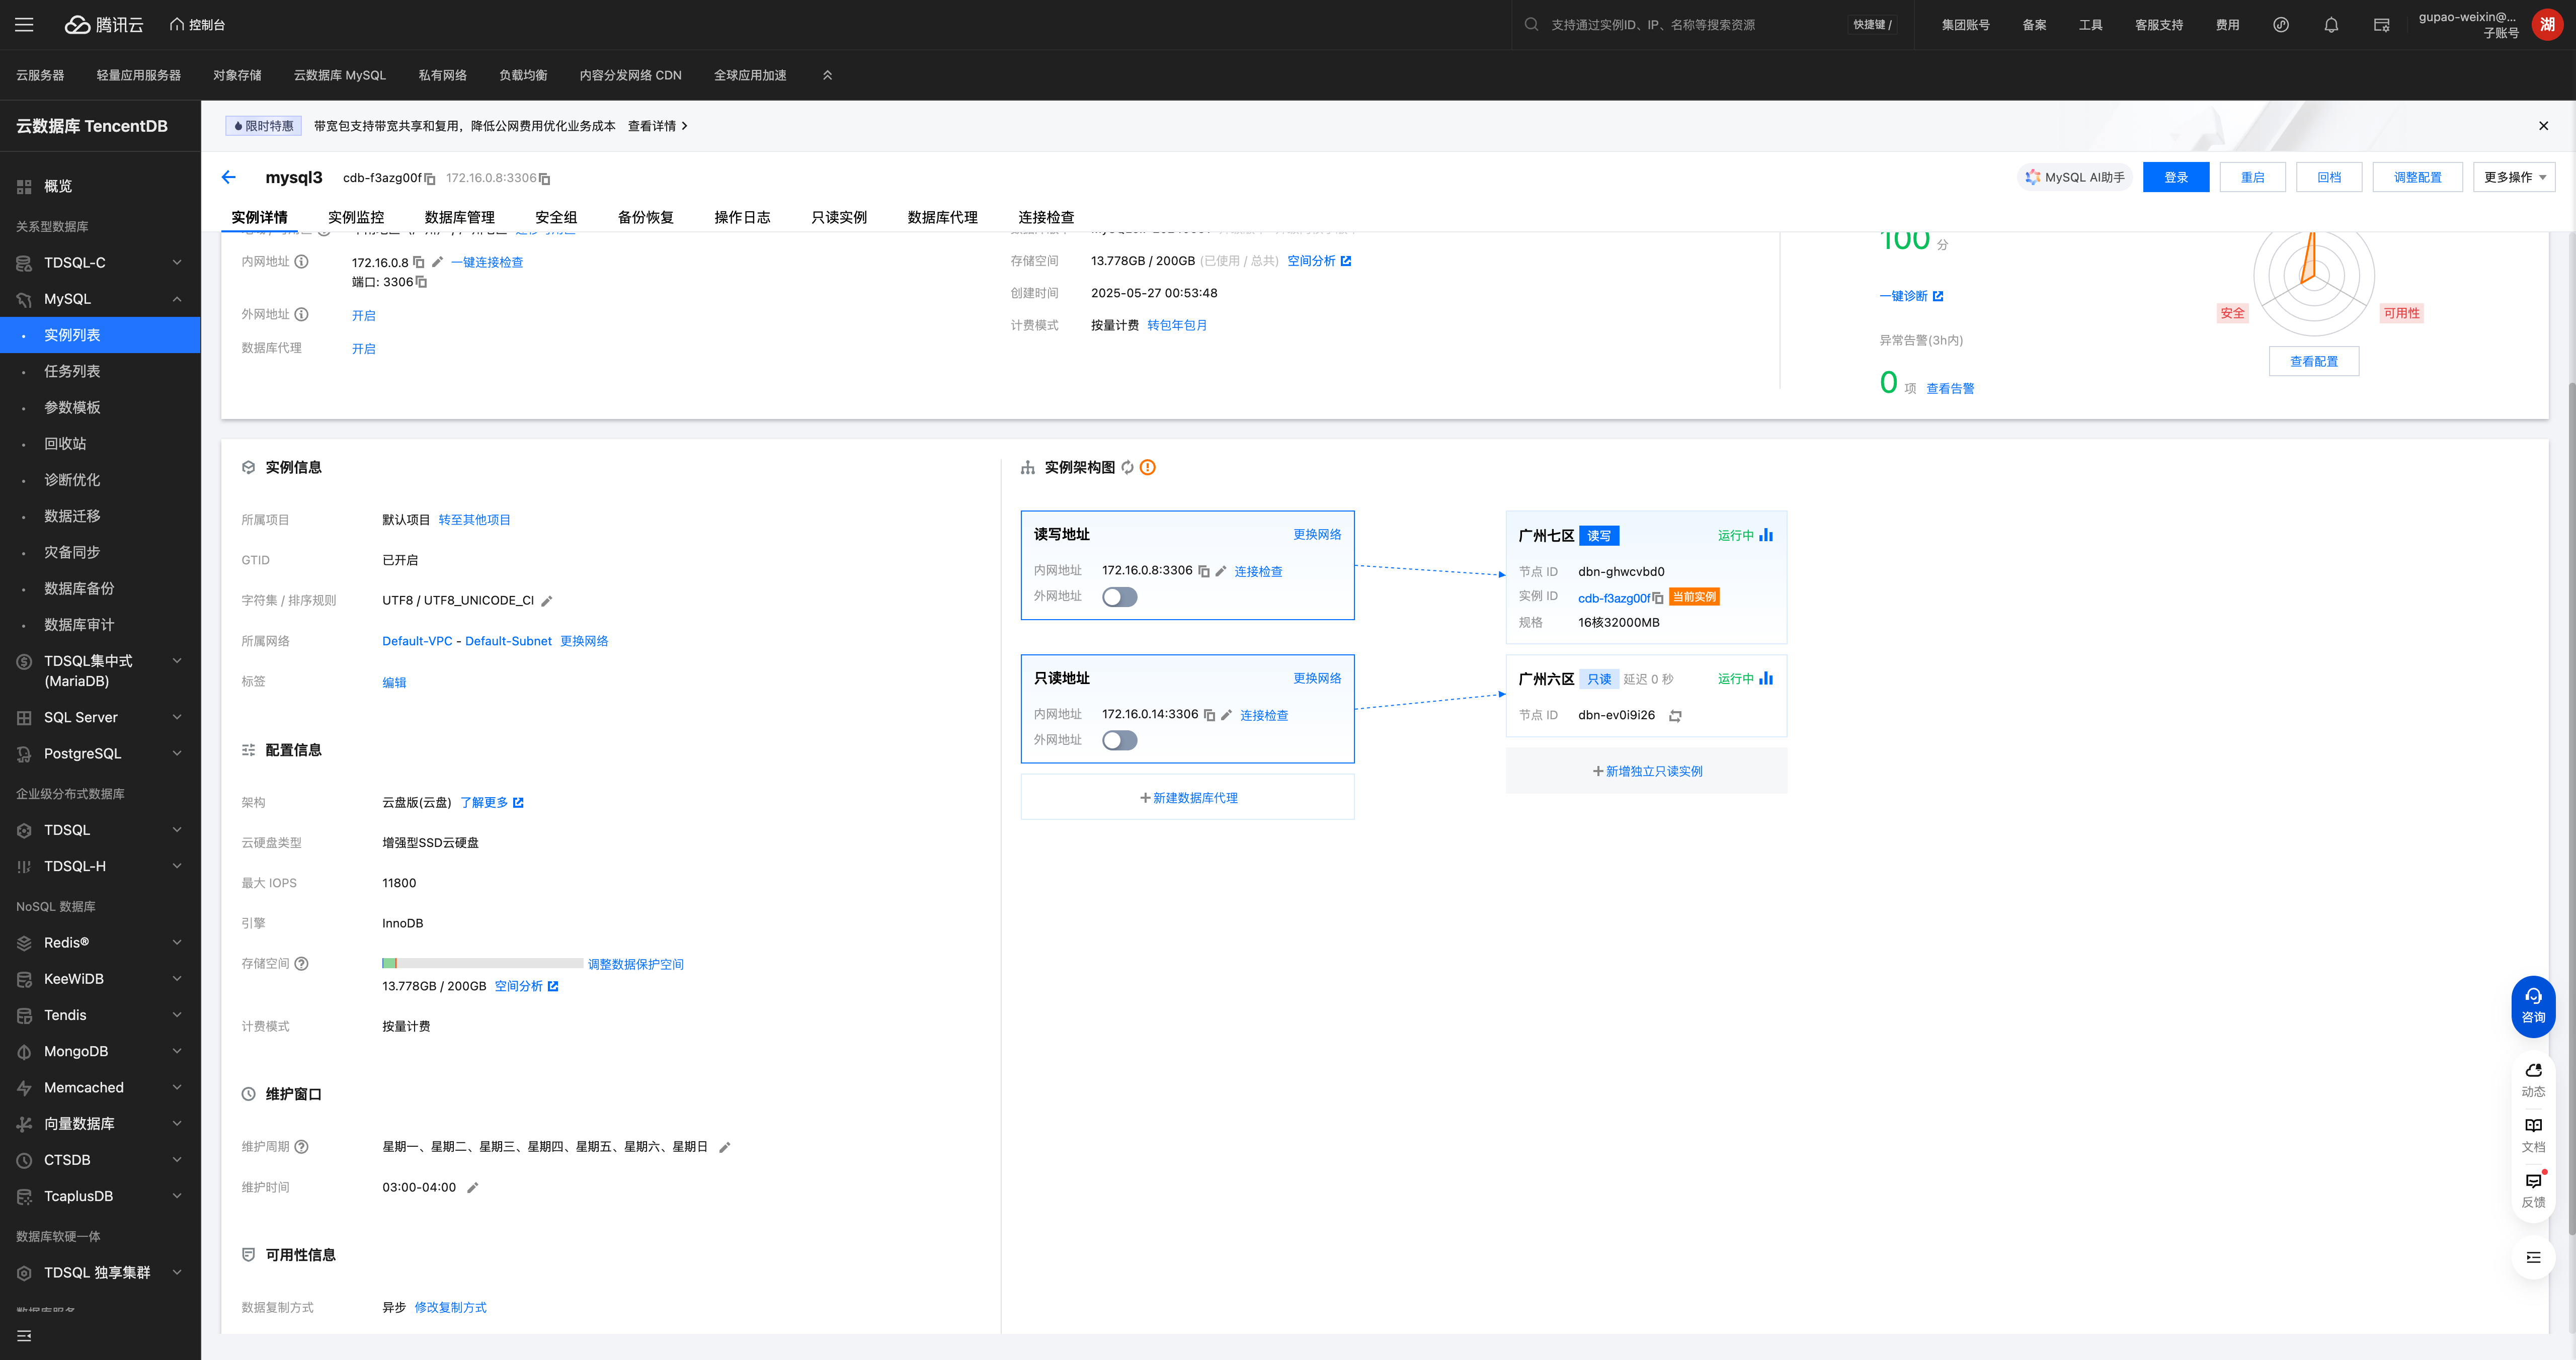This screenshot has height=1360, width=2576.
Task: Open 任务列表 in sidebar
Action: (100, 371)
